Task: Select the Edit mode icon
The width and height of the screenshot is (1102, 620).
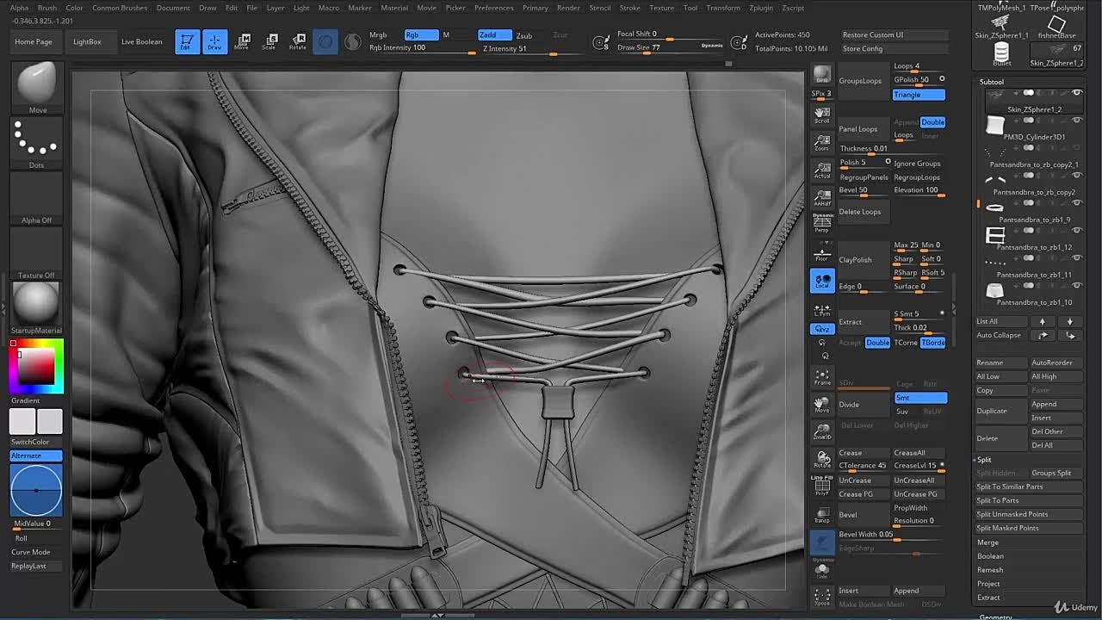Action: [x=187, y=41]
